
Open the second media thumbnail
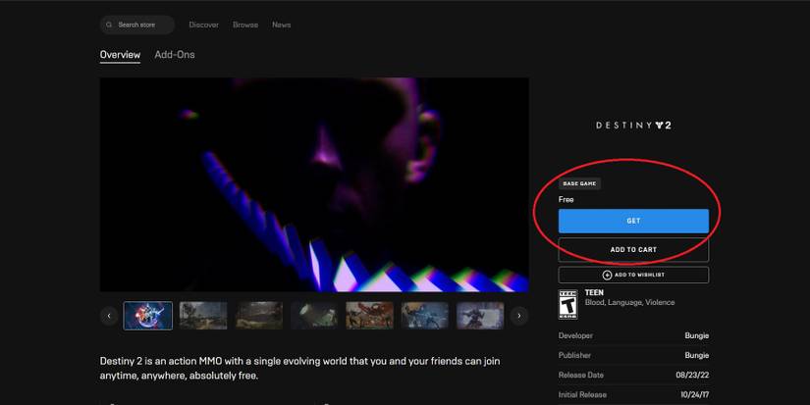(203, 316)
